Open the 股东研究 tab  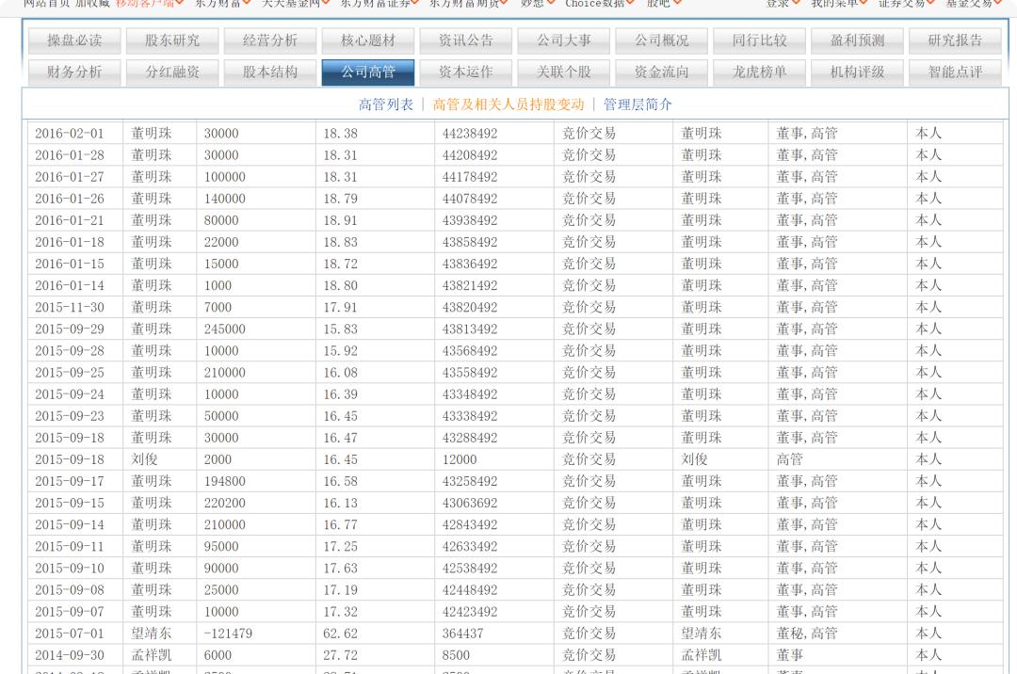click(172, 40)
